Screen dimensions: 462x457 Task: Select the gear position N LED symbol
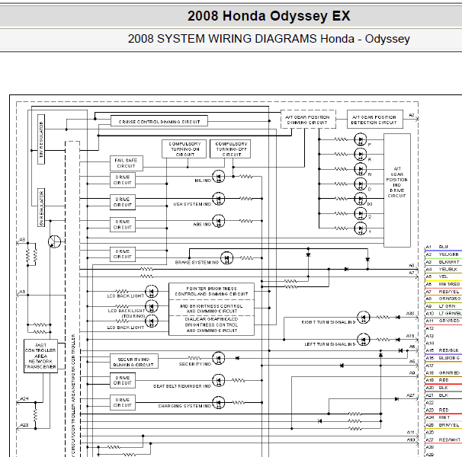(x=360, y=169)
